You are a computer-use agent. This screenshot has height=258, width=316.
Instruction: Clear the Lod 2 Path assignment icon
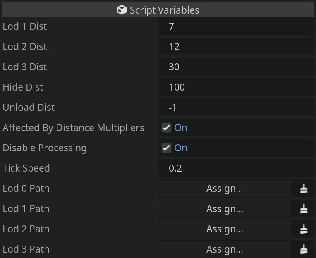click(304, 229)
